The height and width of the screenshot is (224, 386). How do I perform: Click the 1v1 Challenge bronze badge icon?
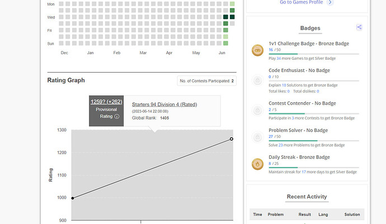pyautogui.click(x=257, y=50)
